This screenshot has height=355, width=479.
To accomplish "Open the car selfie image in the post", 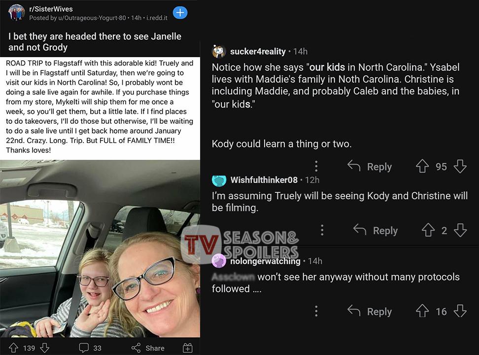I will pos(100,248).
